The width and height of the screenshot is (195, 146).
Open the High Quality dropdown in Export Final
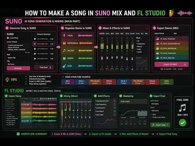[x=160, y=111]
